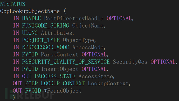This screenshot has height=101, width=179.
Task: Select the SecurityQos parameter name
Action: tap(130, 62)
